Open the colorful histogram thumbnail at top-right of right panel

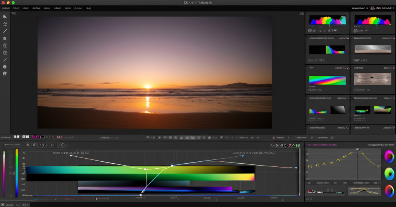[x=373, y=20]
